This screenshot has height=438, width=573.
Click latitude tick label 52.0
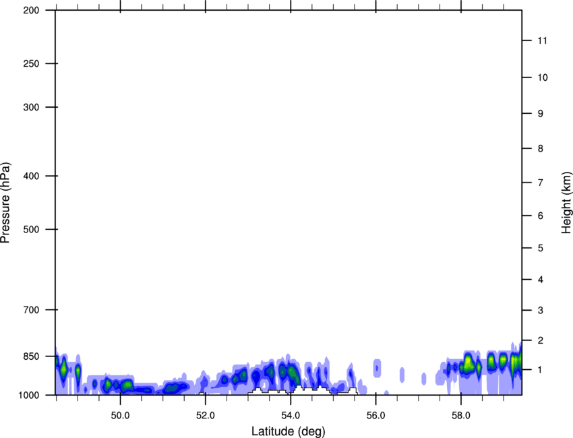(206, 415)
